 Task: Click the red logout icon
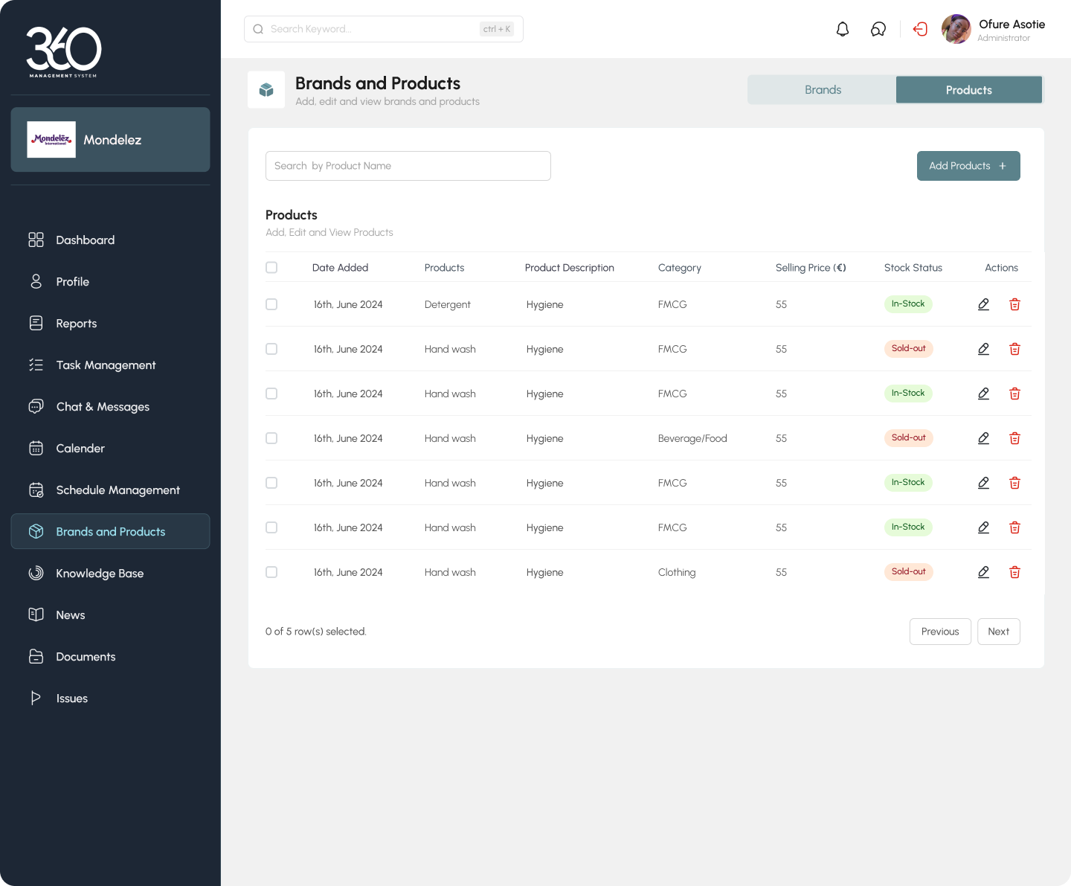921,29
